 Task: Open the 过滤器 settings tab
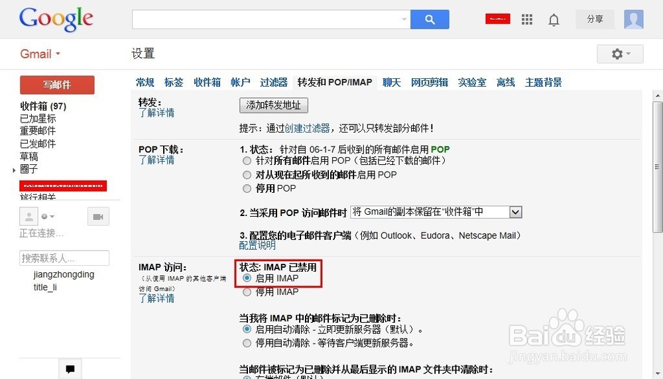[x=274, y=82]
